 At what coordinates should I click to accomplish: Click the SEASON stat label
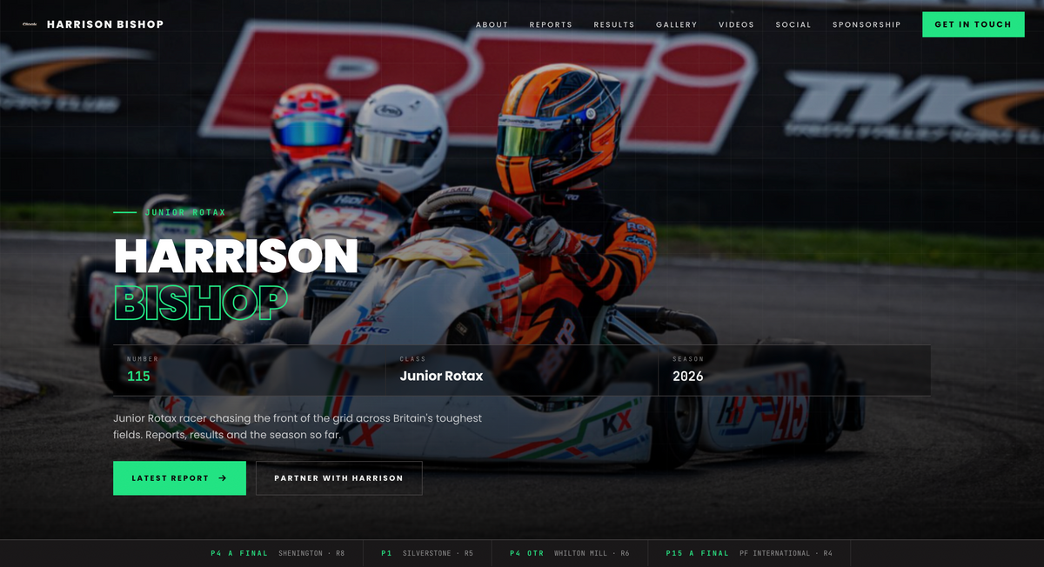(688, 359)
